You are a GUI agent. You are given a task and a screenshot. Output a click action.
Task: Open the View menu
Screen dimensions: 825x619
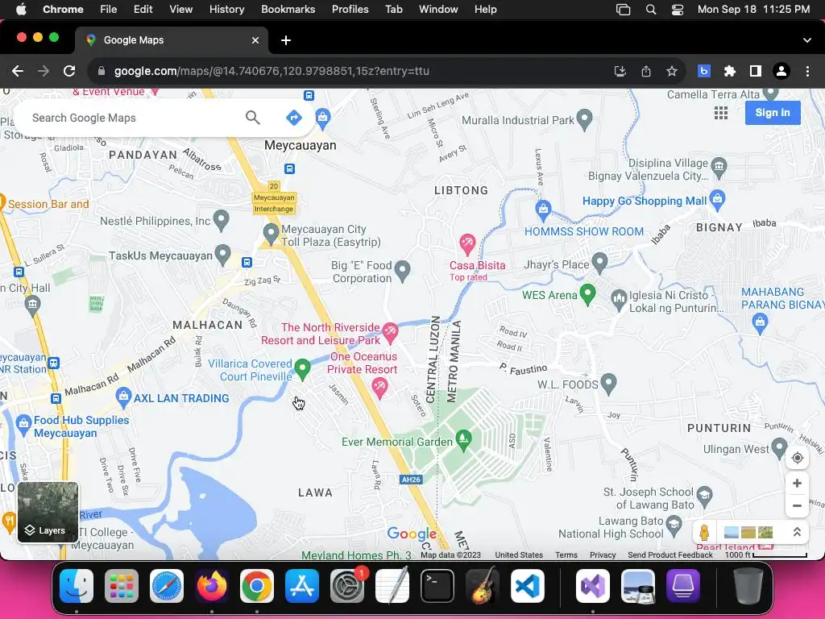180,9
